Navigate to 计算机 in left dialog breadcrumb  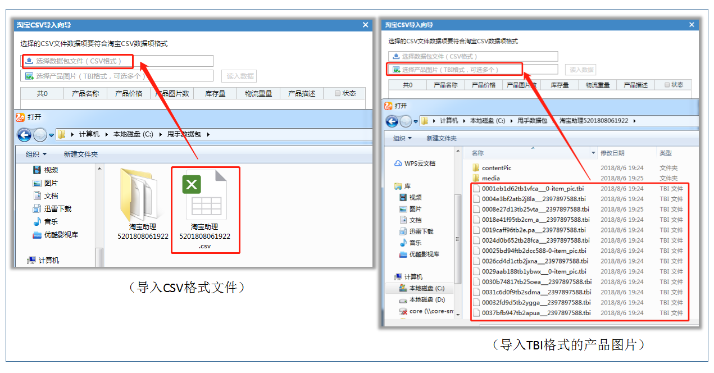click(x=89, y=134)
